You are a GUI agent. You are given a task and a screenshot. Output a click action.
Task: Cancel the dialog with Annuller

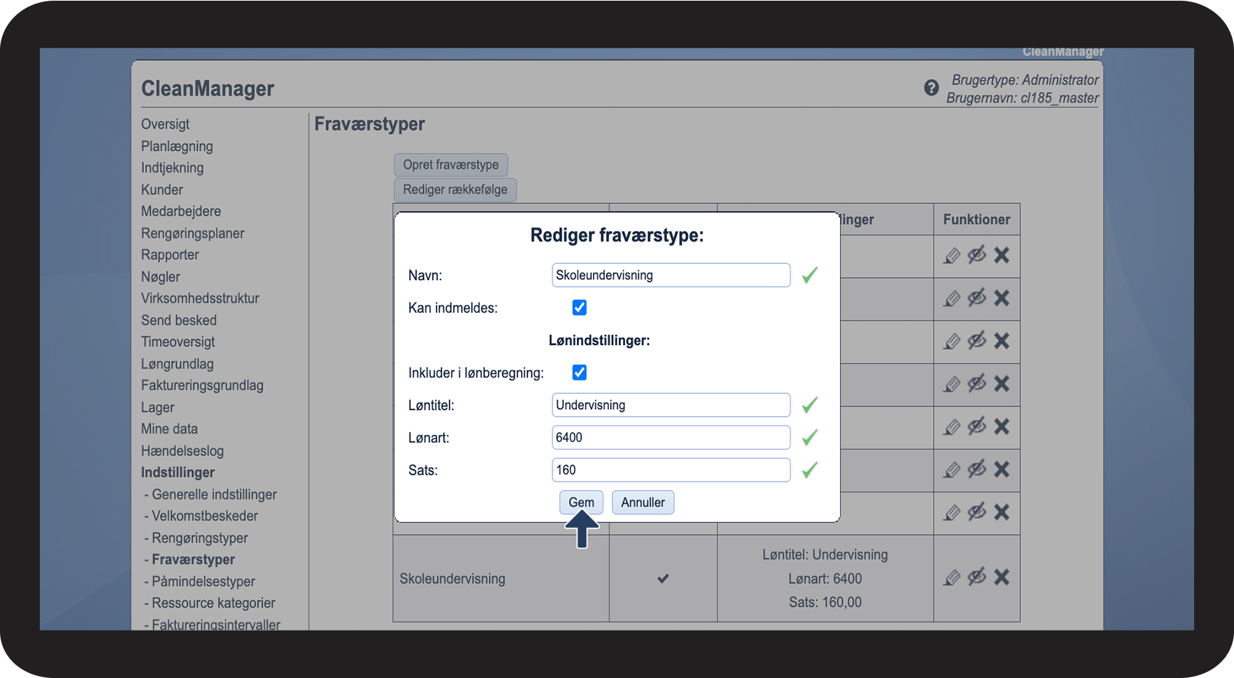642,503
